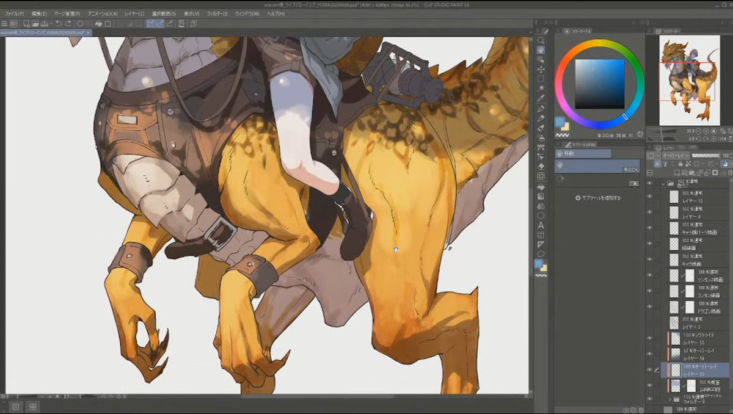Open the ファイル(F) menu
Viewport: 733px width, 414px height.
click(15, 13)
